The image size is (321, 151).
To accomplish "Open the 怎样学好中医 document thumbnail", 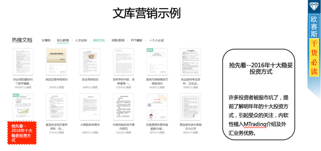I will (123, 62).
